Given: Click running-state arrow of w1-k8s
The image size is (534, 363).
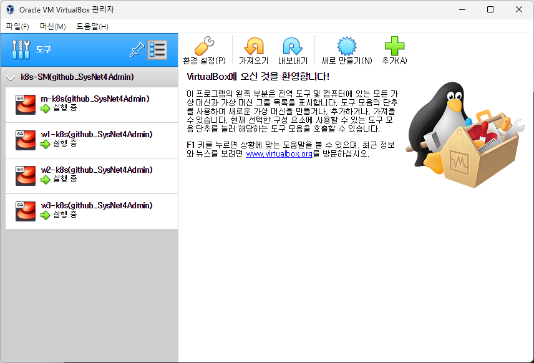Looking at the screenshot, I should click(46, 144).
